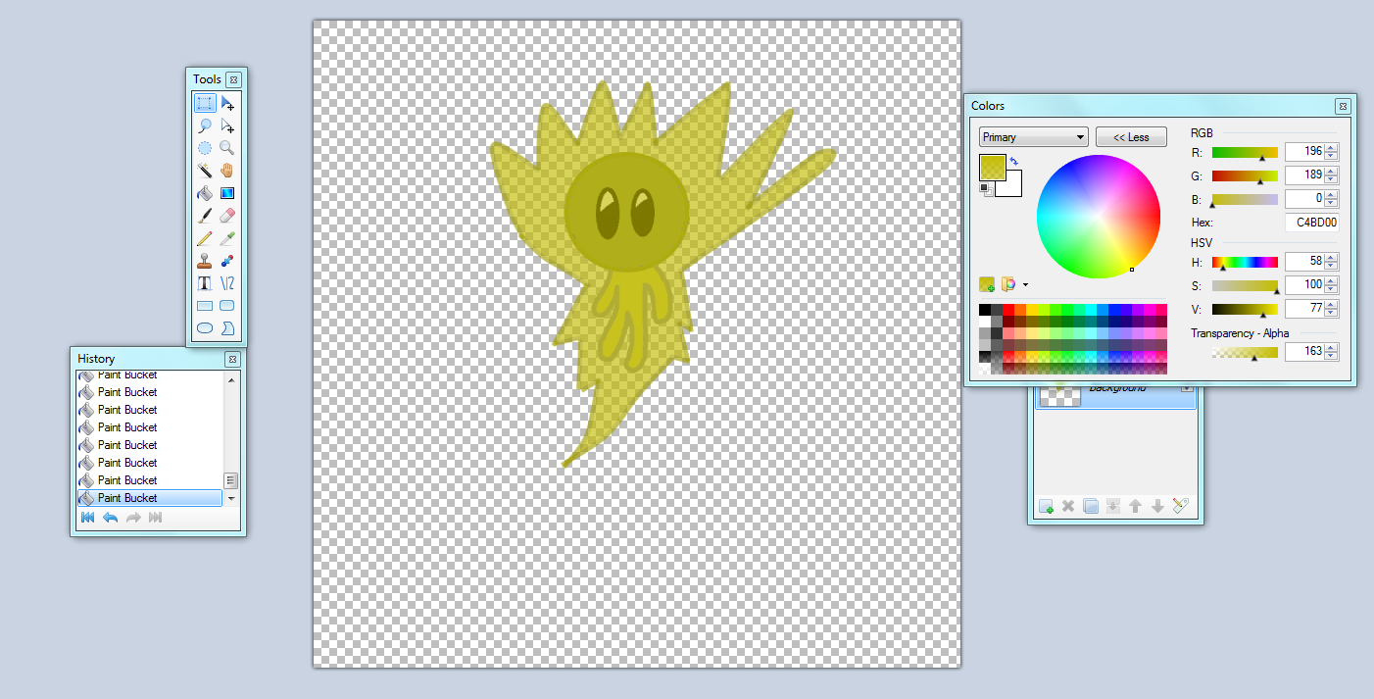Click the R red channel slider
1374x699 pixels.
pyautogui.click(x=1245, y=152)
